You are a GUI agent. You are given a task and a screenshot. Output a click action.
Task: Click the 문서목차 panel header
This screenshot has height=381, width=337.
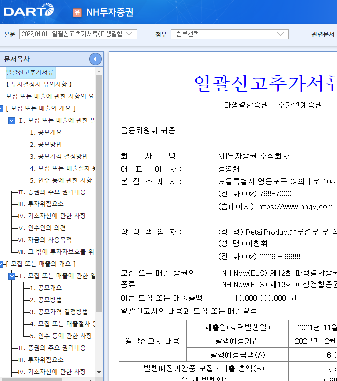tap(51, 59)
